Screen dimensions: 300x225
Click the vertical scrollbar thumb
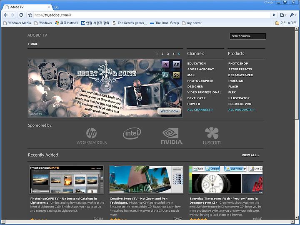click(x=296, y=75)
